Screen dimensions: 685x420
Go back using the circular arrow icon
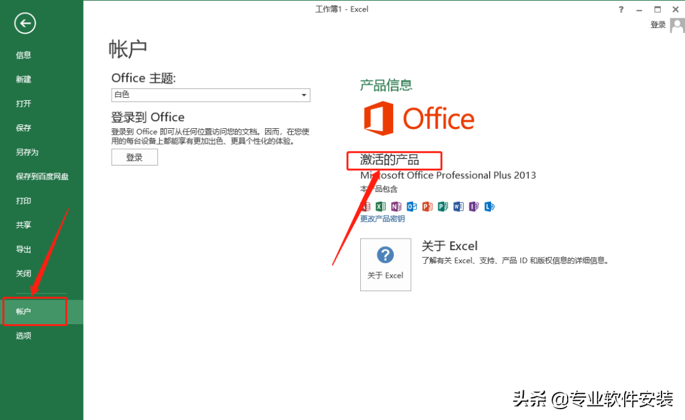(x=25, y=23)
